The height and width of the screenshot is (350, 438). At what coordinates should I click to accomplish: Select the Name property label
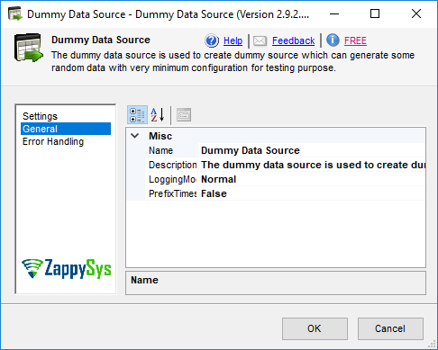(171, 150)
